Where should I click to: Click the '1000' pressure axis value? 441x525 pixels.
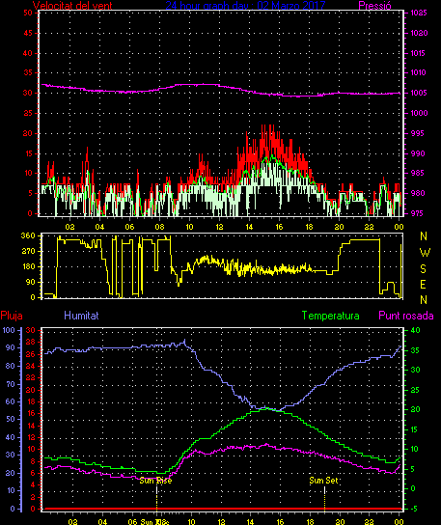pos(420,113)
